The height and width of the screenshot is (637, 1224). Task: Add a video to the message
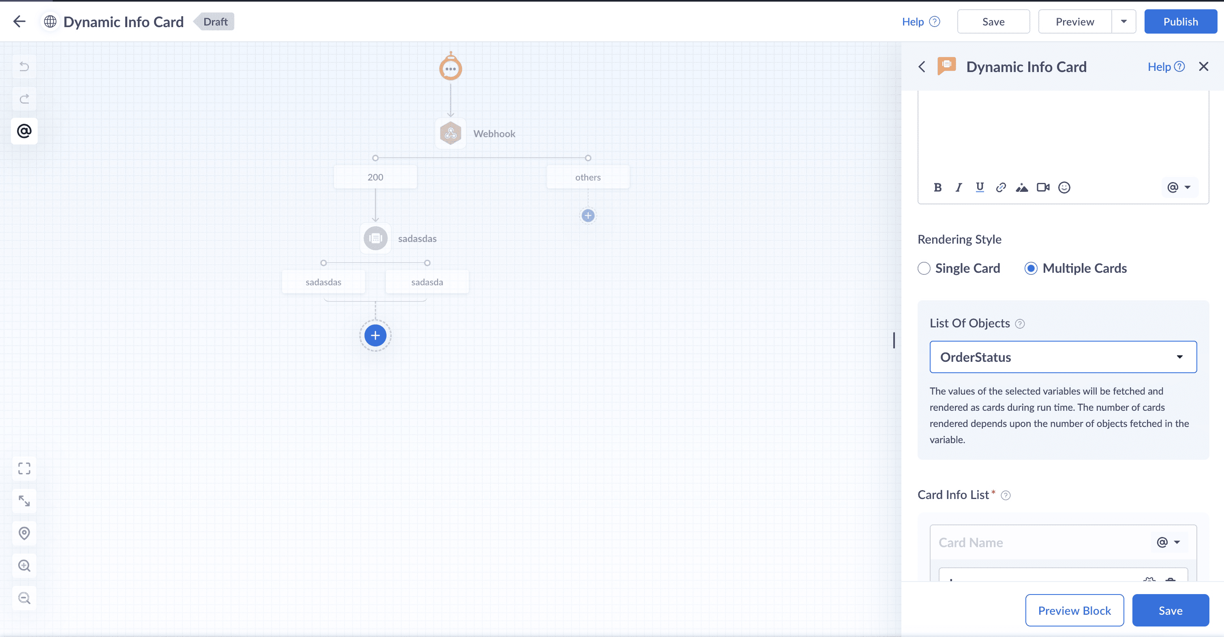[x=1043, y=187]
